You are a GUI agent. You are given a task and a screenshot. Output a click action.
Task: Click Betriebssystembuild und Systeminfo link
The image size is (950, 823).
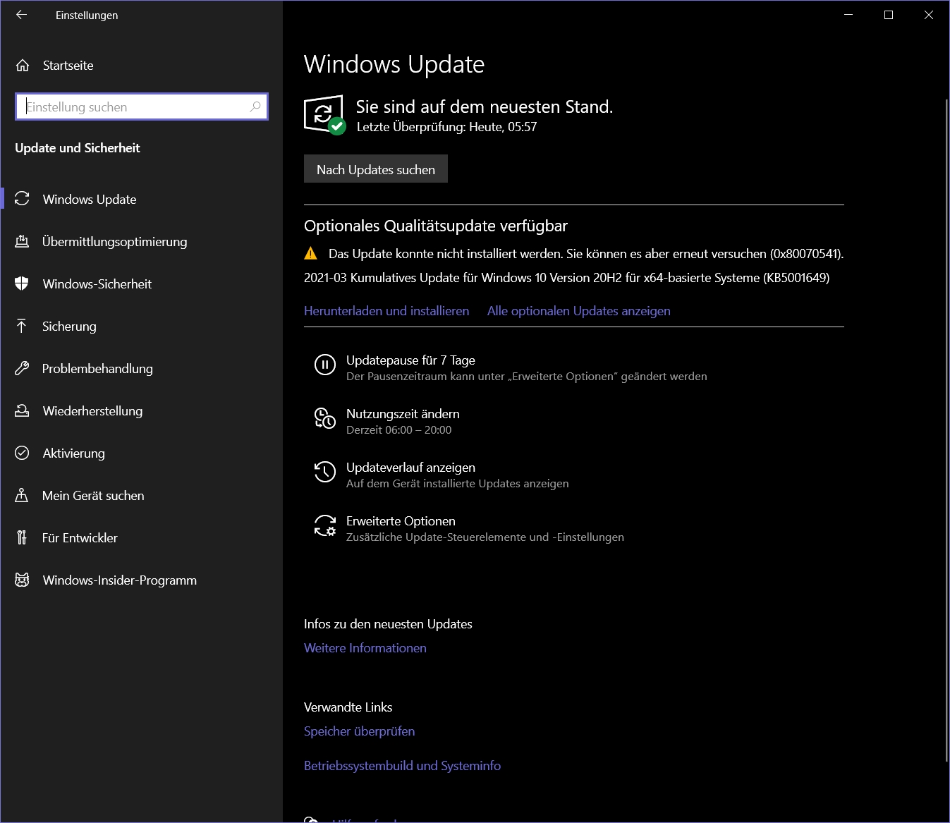coord(403,766)
